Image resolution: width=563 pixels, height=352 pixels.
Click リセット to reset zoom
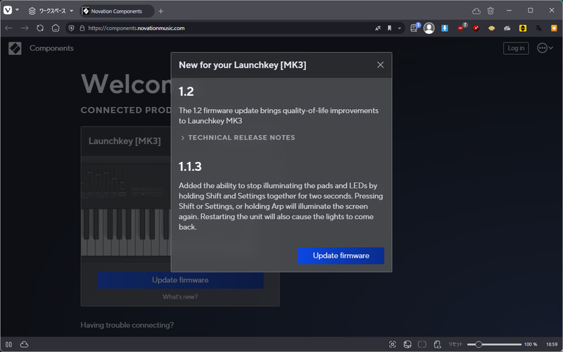point(455,344)
